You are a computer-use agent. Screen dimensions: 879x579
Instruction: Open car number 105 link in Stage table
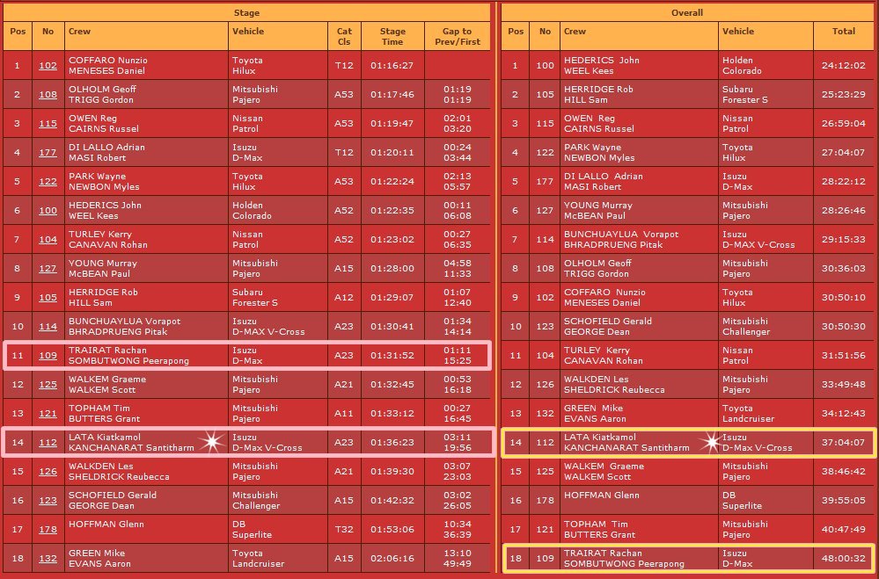(48, 297)
